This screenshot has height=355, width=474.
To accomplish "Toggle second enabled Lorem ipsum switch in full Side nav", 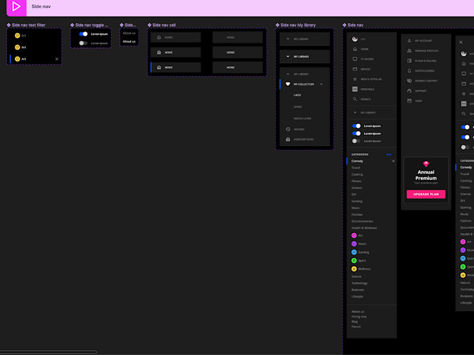I will [357, 134].
